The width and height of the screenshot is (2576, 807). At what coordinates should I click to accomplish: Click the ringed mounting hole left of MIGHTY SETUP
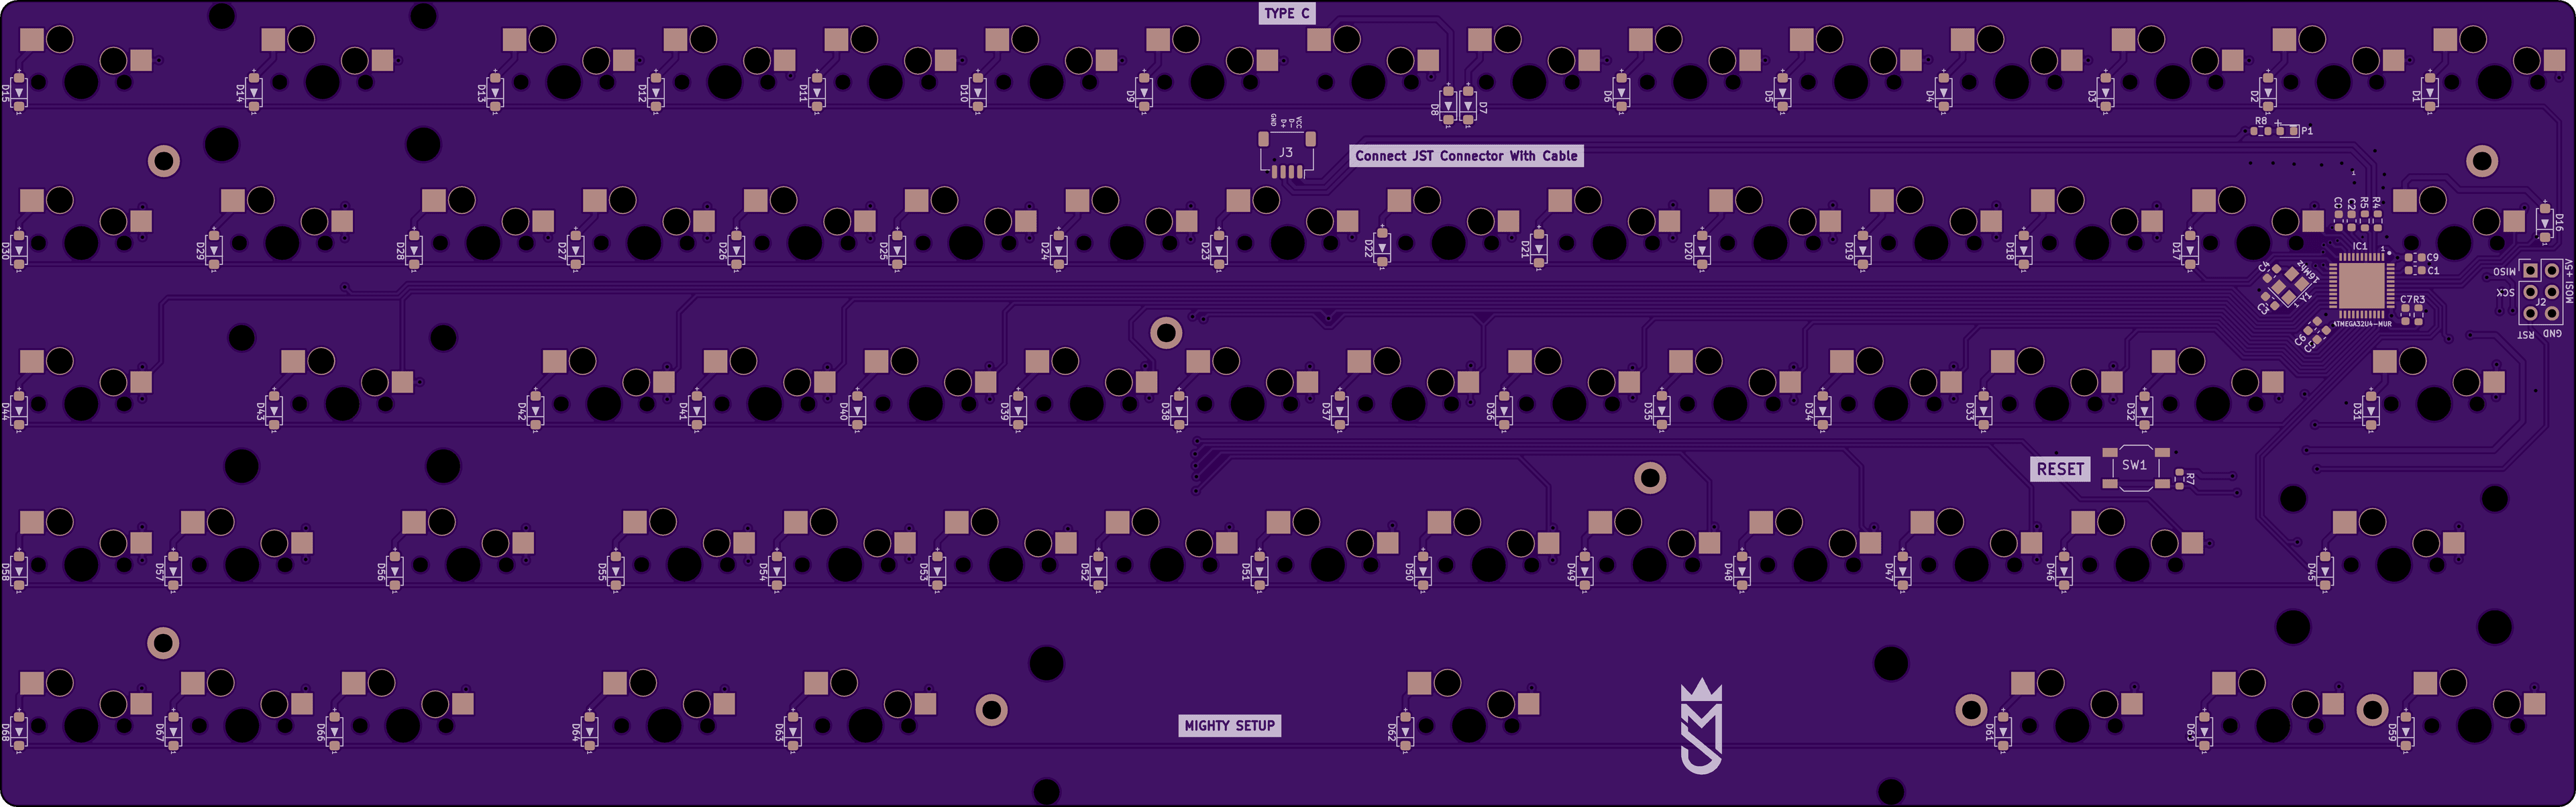[991, 710]
